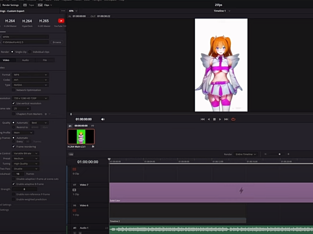313x234 pixels.
Task: Open the Tuning High Quality dropdown
Action: (x=26, y=164)
